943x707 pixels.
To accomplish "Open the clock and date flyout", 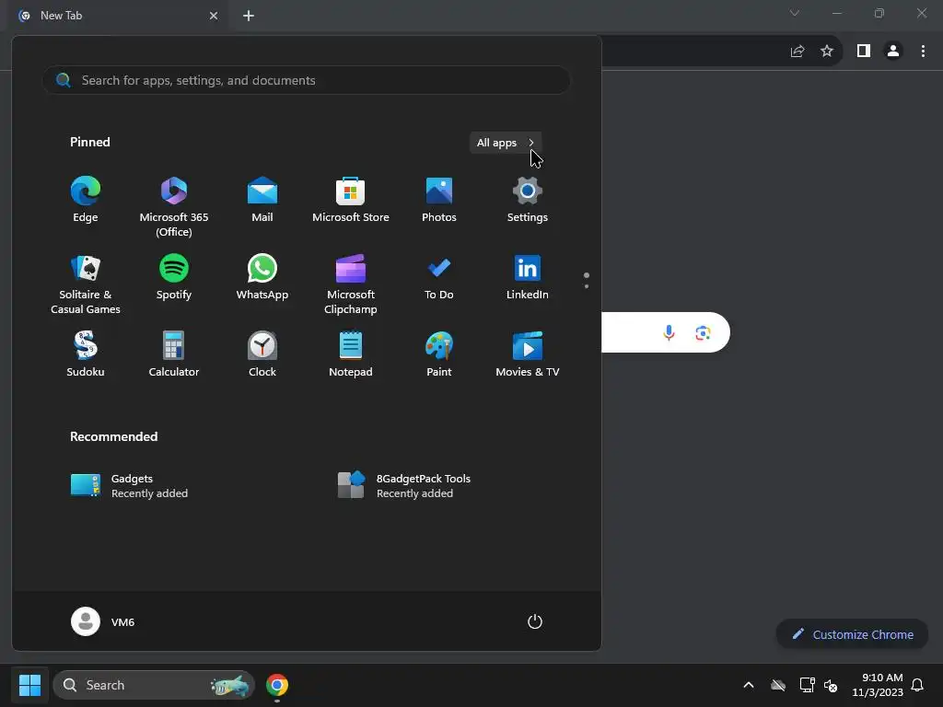I will coord(878,685).
